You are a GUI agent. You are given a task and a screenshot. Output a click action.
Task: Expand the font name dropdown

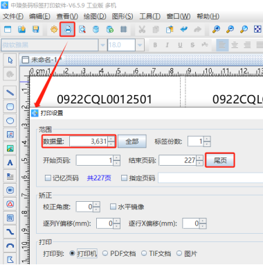coord(102,45)
